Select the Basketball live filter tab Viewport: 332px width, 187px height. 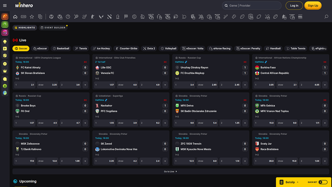coord(61,49)
